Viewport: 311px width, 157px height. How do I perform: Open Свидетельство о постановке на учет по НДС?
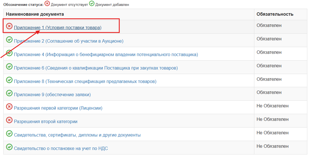click(61, 149)
